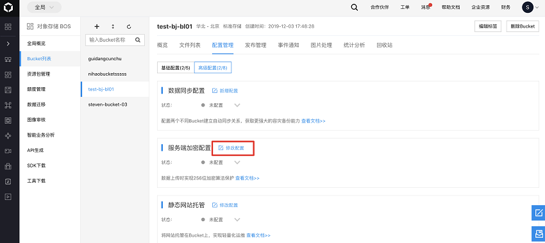Select the 基础配置(2/5) sub-tab
Image resolution: width=545 pixels, height=243 pixels.
pos(176,68)
